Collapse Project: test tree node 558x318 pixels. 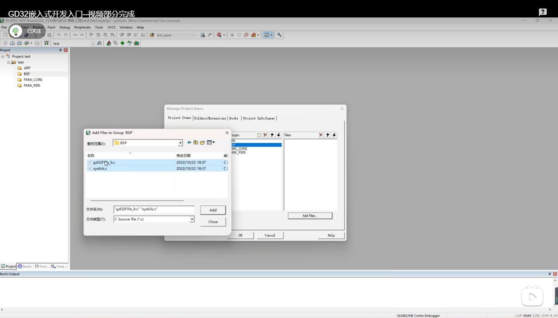point(3,56)
